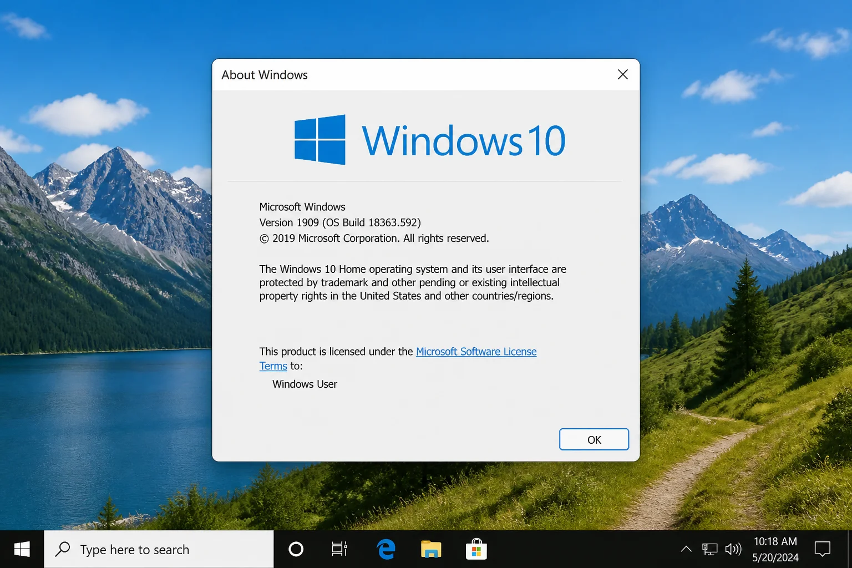
Task: Close the About Windows dialog
Action: pyautogui.click(x=623, y=74)
